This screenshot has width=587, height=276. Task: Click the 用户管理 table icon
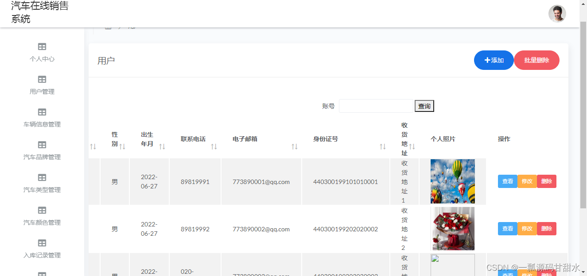[x=42, y=79]
